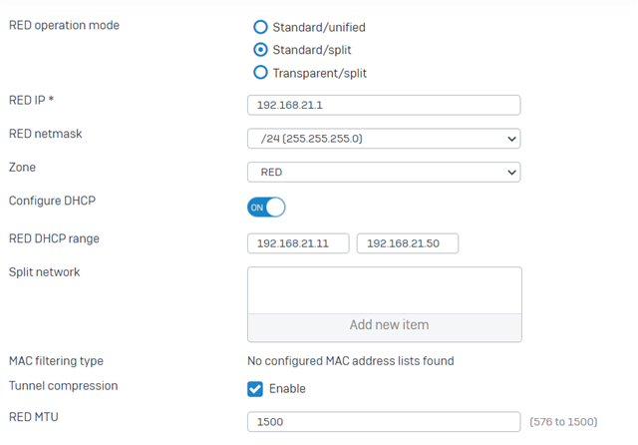Click the RED MTU field showing 1500
The width and height of the screenshot is (638, 445).
pos(384,422)
